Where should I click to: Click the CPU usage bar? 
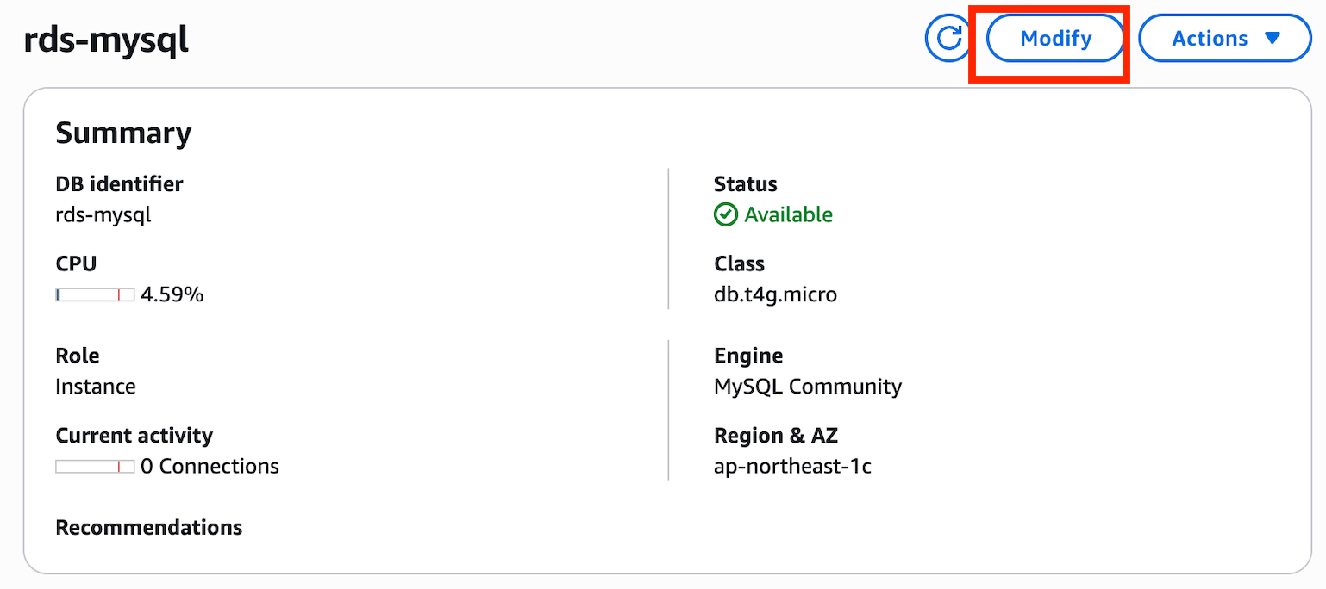pos(95,295)
